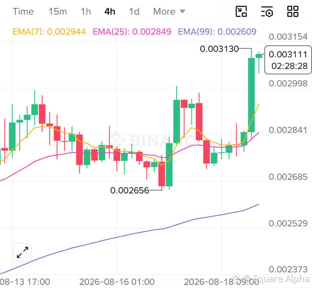
Task: Select the 4h interval tab
Action: 110,12
